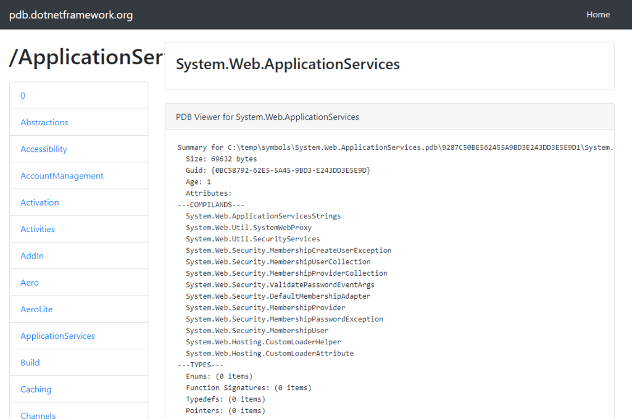Click the System.Web.ApplicationServices heading
Screen dimensions: 632x419
pos(288,64)
